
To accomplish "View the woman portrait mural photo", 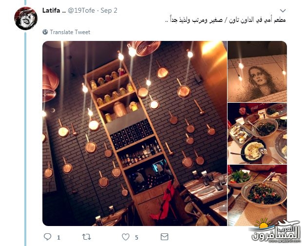I will coord(257,72).
